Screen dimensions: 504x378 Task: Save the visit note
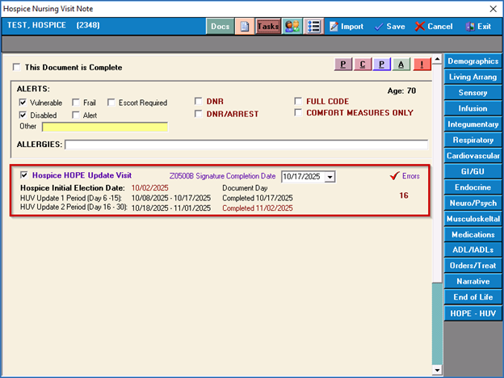[x=389, y=26]
